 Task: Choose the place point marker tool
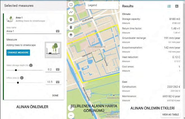(71, 20)
